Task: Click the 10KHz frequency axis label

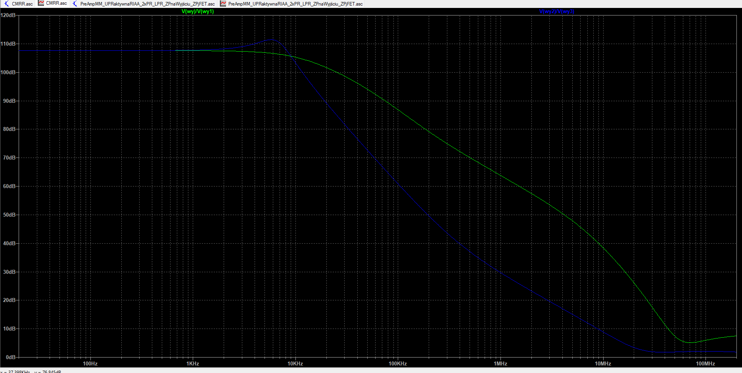Action: click(295, 363)
